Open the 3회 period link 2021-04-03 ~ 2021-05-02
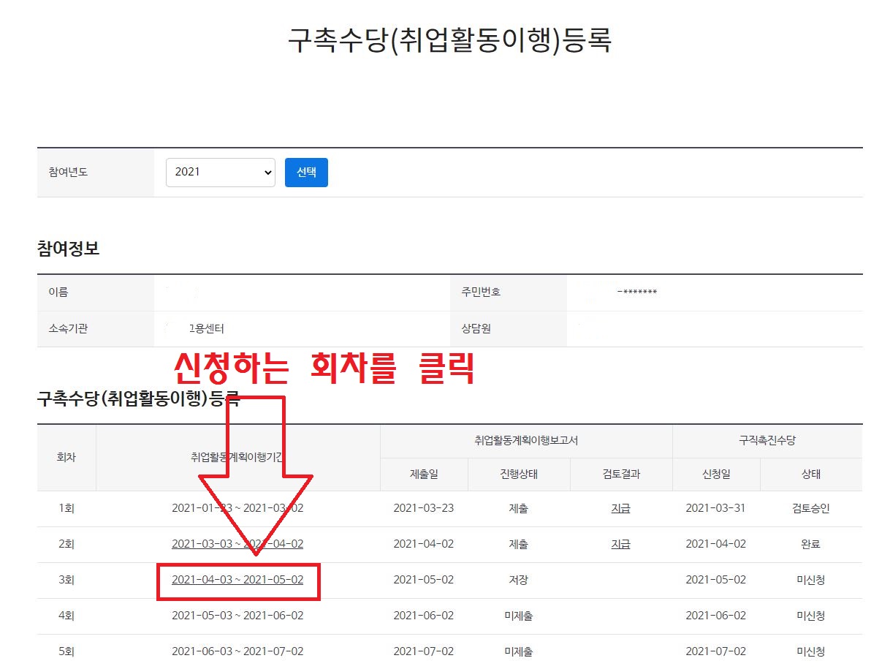Viewport: 871px width, 669px height. click(237, 580)
